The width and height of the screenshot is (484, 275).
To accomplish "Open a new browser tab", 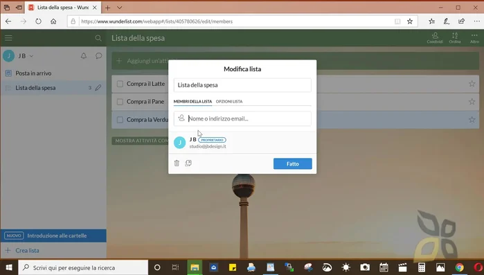I will click(108, 8).
